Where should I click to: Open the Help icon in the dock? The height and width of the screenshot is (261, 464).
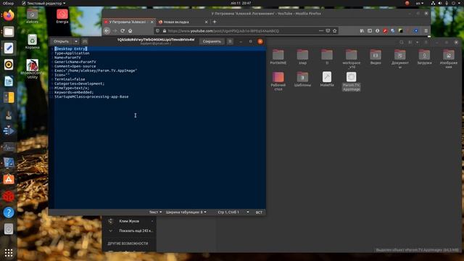click(9, 212)
